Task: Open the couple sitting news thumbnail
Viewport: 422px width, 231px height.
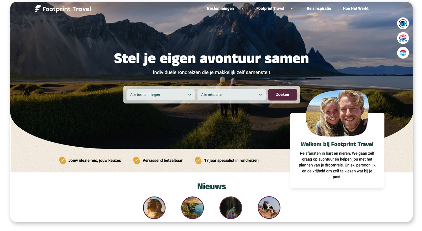Action: 269,208
